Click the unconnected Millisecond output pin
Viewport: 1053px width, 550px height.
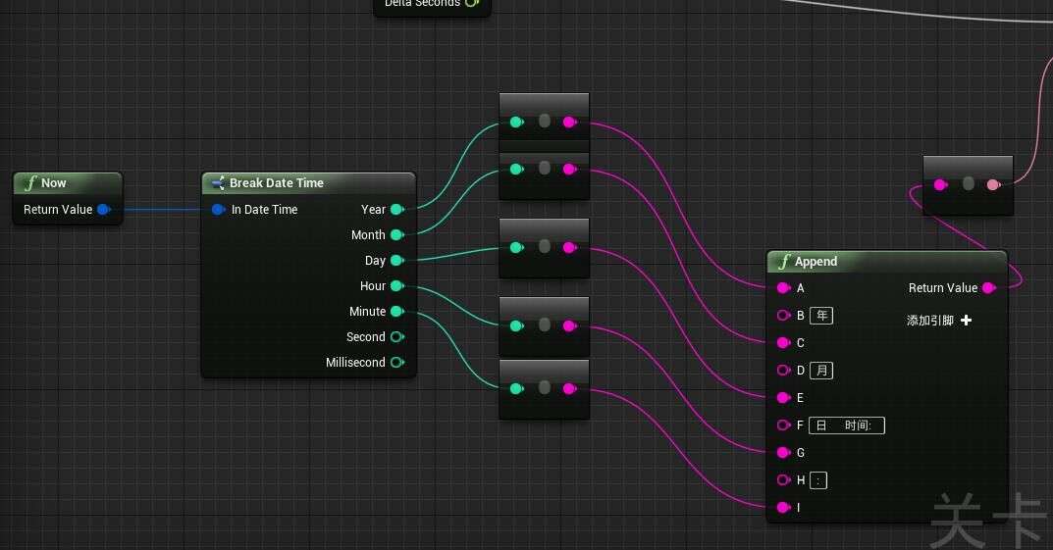click(396, 362)
